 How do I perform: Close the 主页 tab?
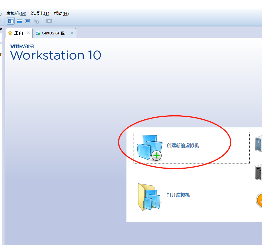click(x=29, y=33)
